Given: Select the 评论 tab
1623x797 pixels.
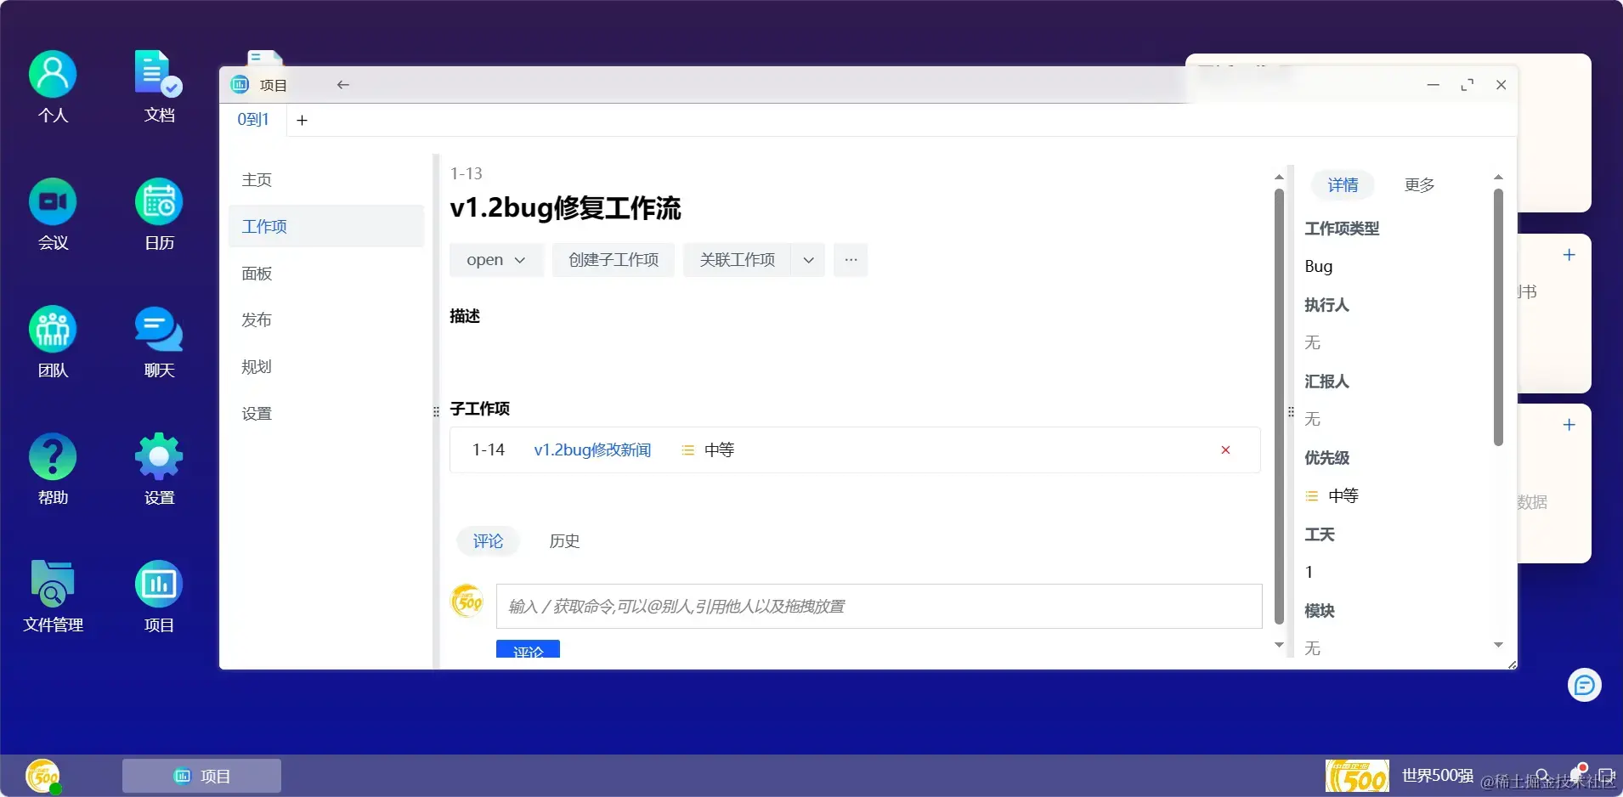Looking at the screenshot, I should [x=488, y=541].
